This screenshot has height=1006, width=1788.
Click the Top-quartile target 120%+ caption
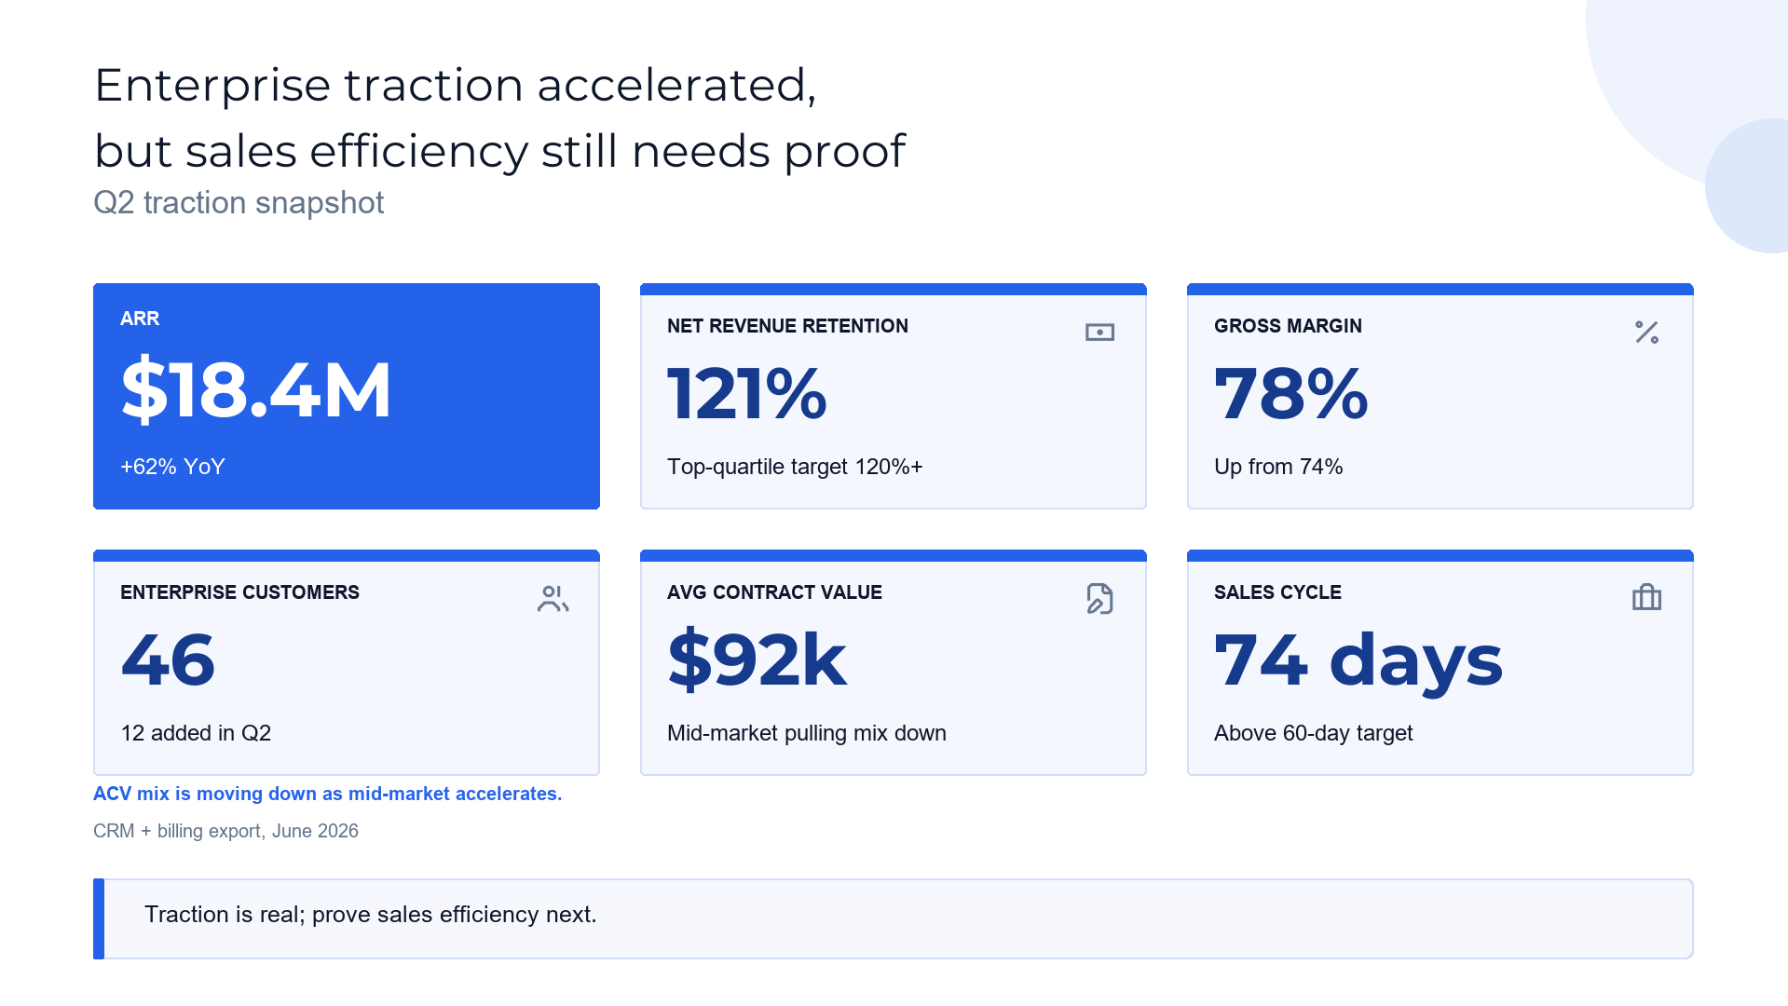click(x=795, y=467)
